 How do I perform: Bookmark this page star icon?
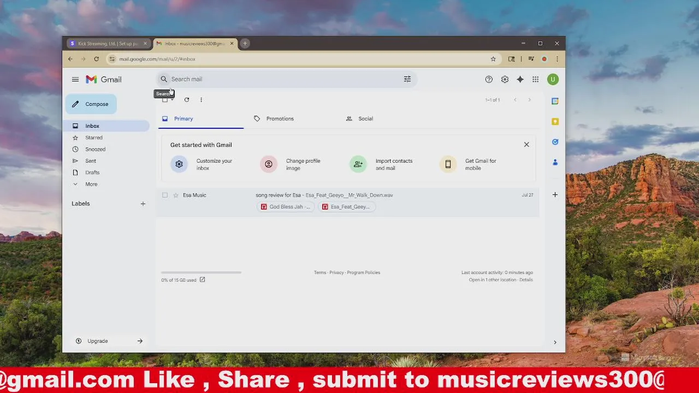click(x=493, y=59)
